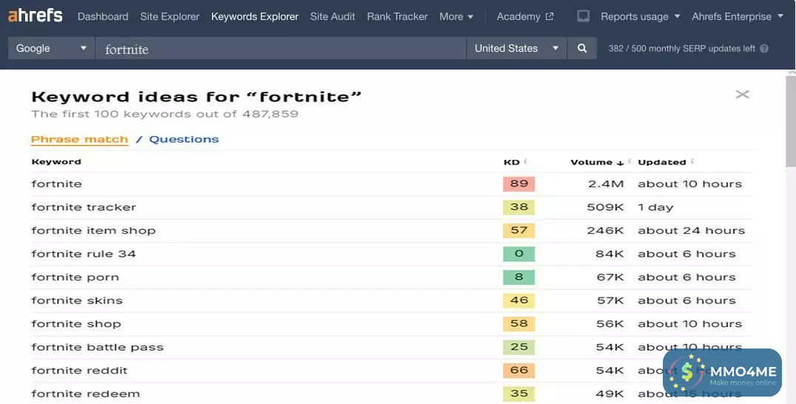Open the Academy external link
Image resolution: width=796 pixels, height=404 pixels.
point(525,16)
